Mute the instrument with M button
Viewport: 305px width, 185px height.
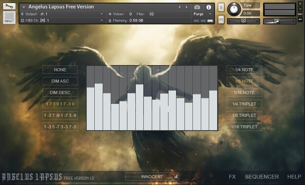[221, 19]
